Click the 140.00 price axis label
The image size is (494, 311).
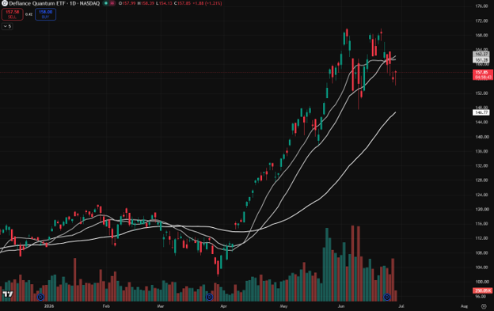(481, 137)
